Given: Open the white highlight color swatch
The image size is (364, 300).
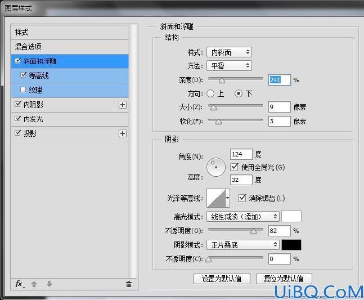Looking at the screenshot, I should click(x=291, y=216).
